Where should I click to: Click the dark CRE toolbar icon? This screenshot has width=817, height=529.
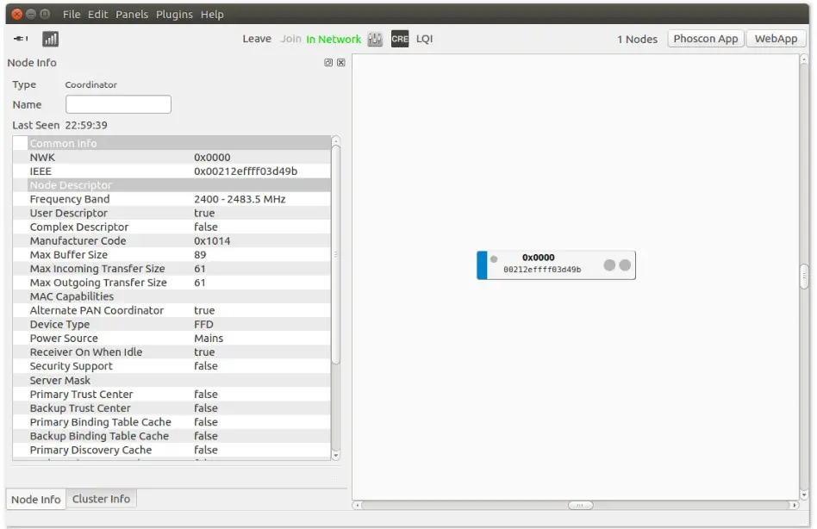[x=399, y=39]
